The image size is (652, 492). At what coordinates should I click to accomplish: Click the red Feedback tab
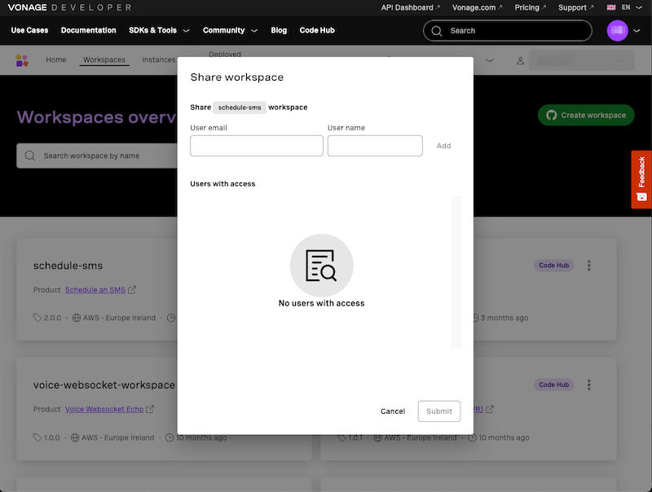[643, 179]
